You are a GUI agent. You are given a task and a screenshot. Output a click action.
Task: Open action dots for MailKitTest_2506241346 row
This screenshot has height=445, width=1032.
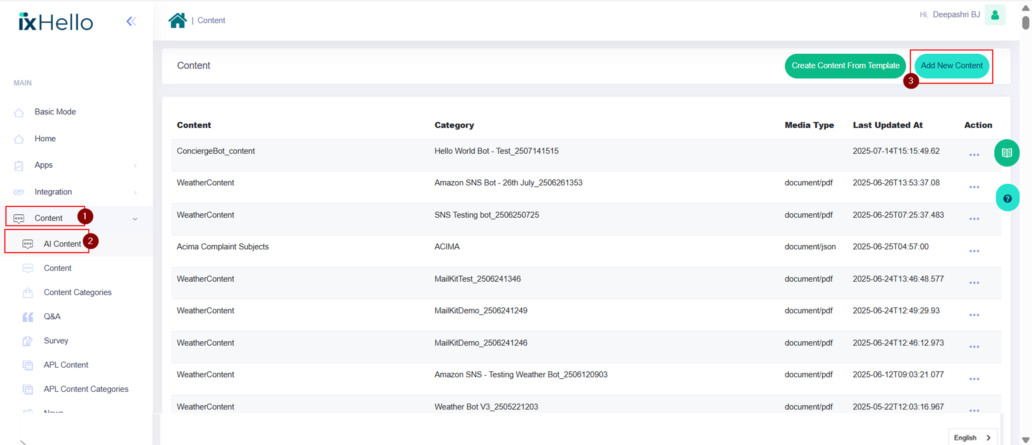(x=974, y=283)
